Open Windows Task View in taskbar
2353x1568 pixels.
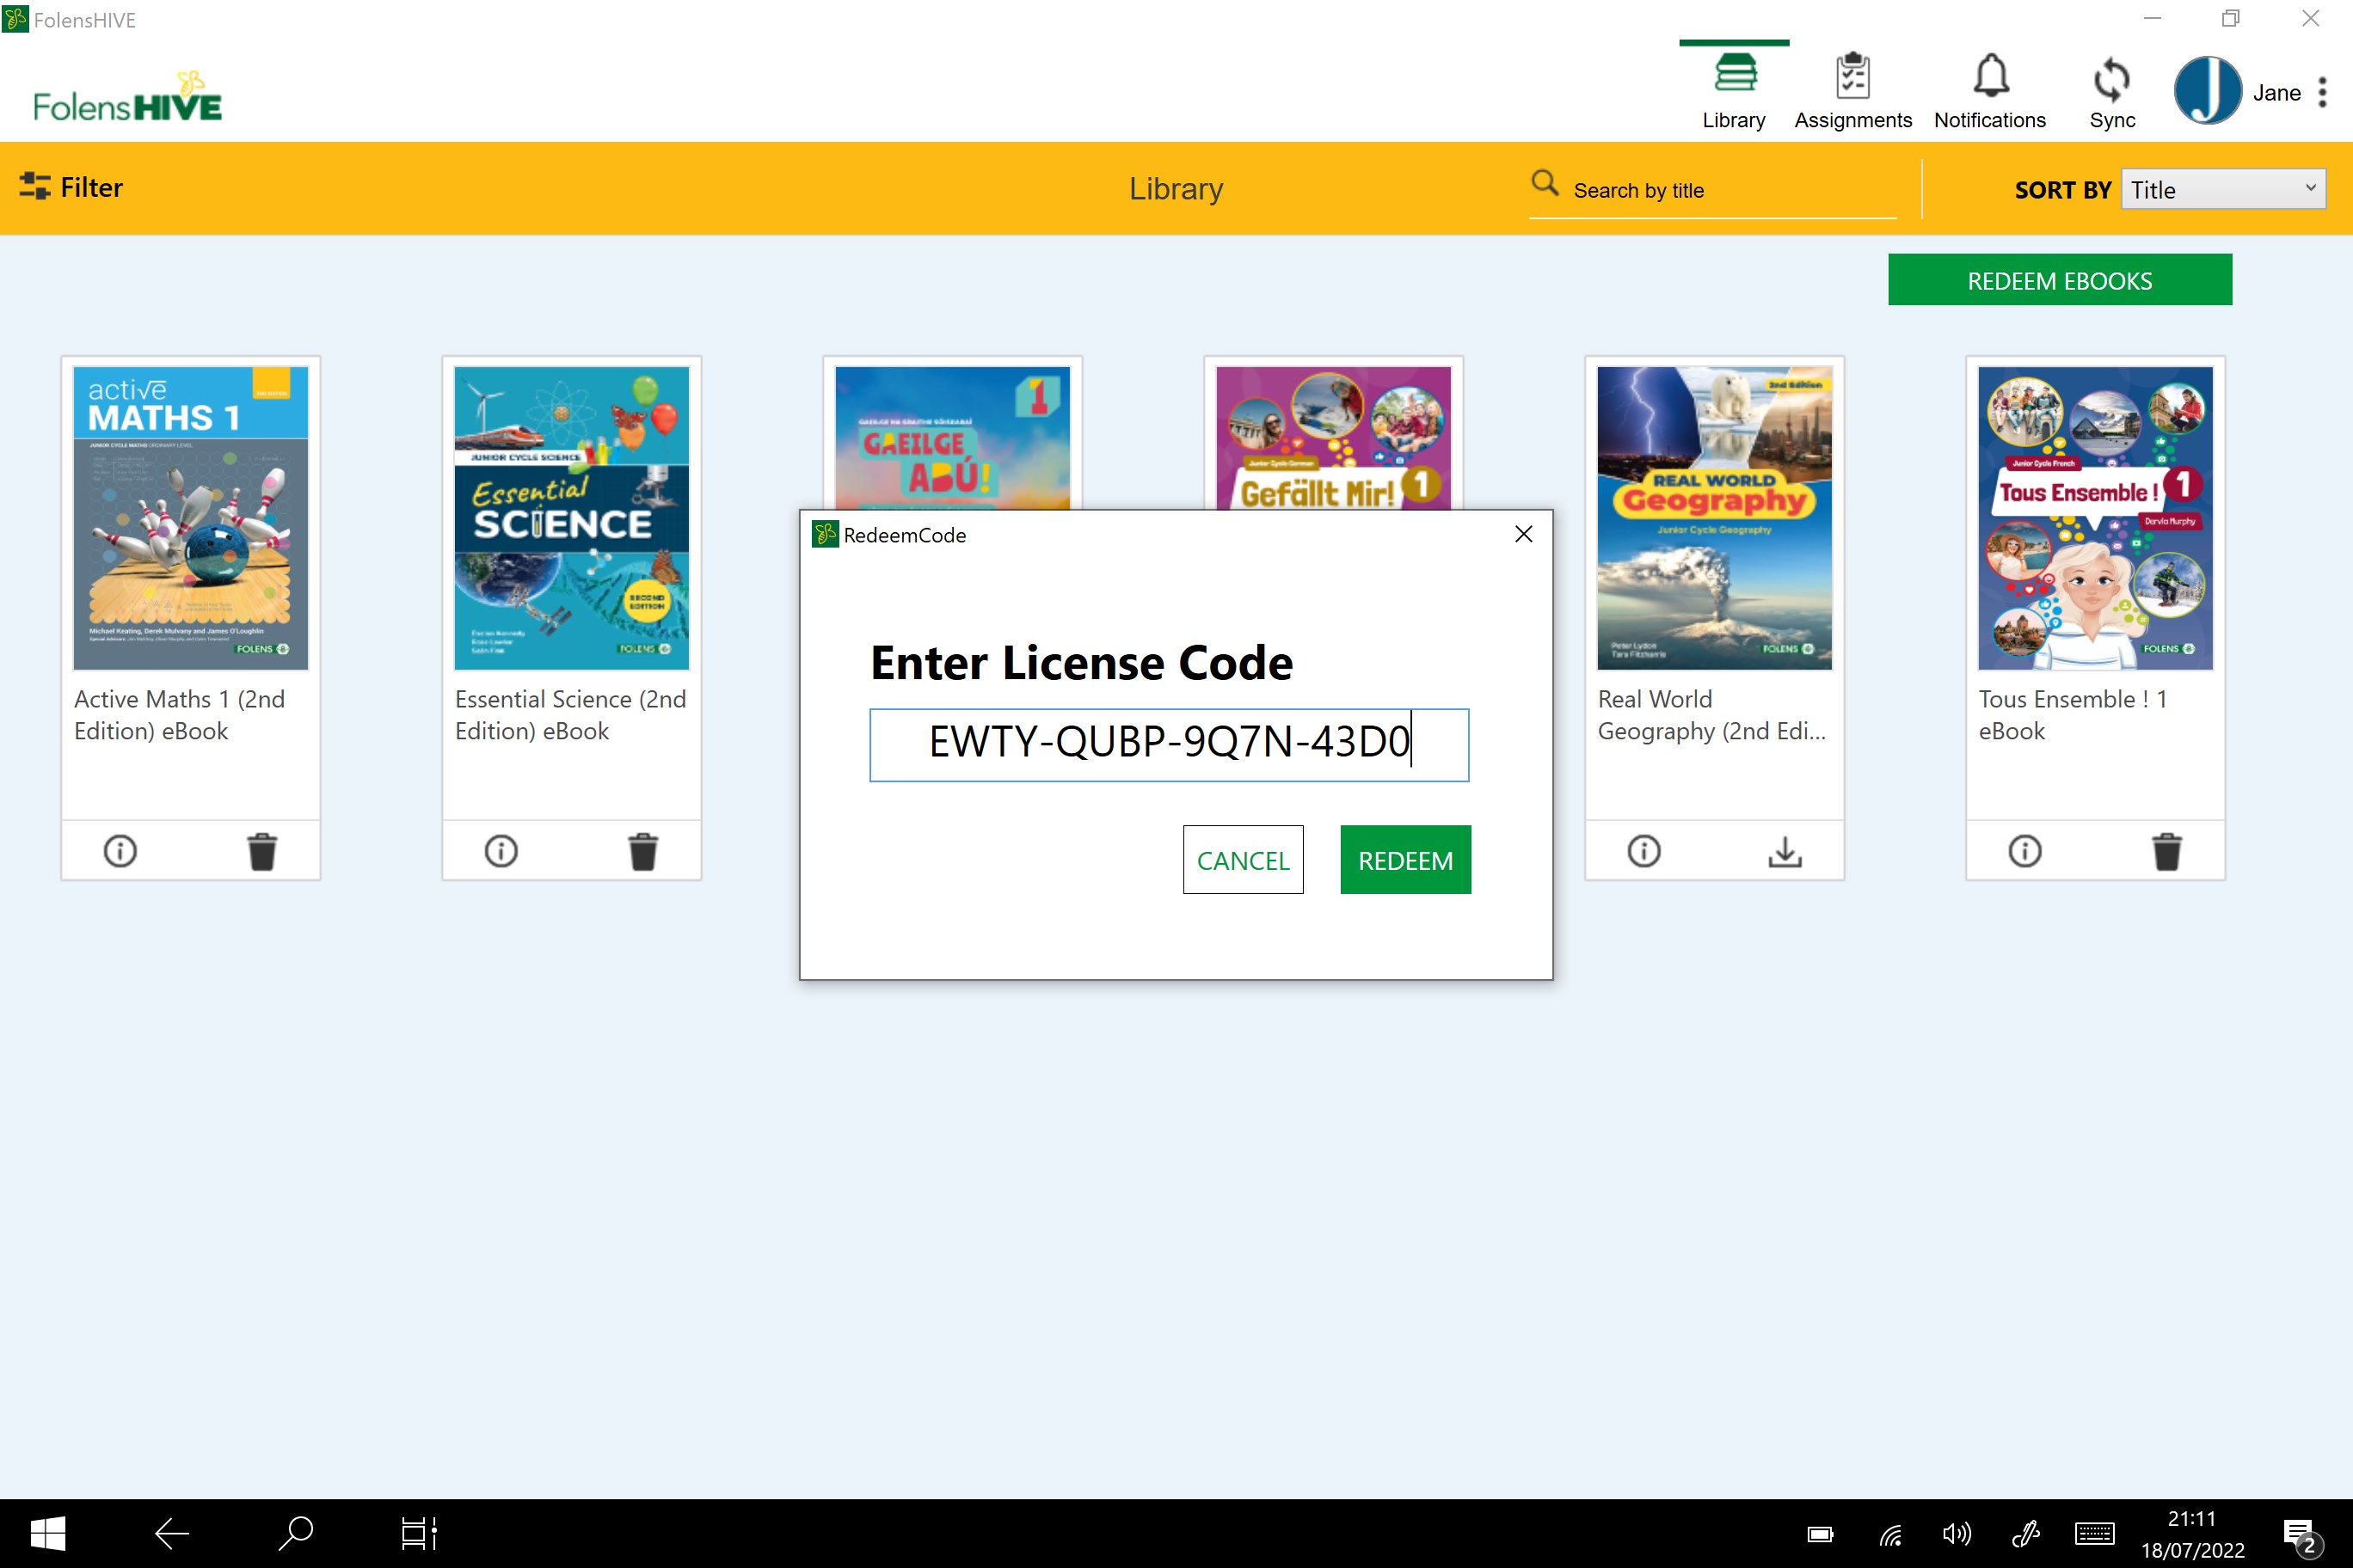pos(418,1532)
